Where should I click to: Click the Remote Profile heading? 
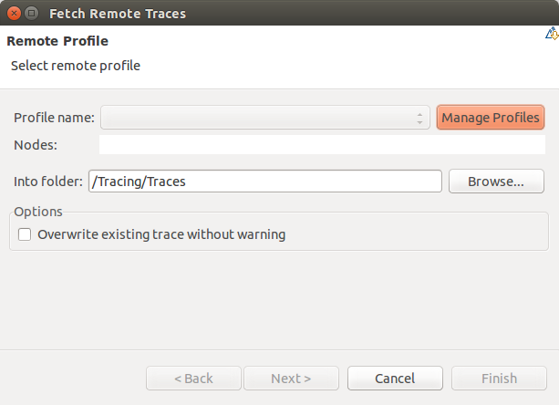click(57, 41)
